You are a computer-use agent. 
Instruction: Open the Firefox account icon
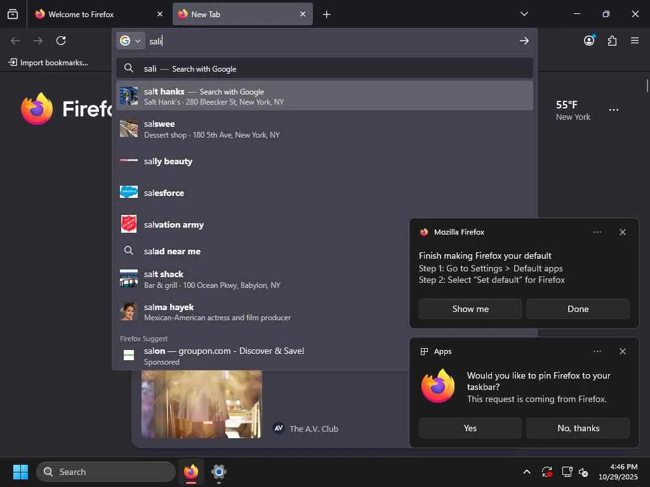click(589, 41)
